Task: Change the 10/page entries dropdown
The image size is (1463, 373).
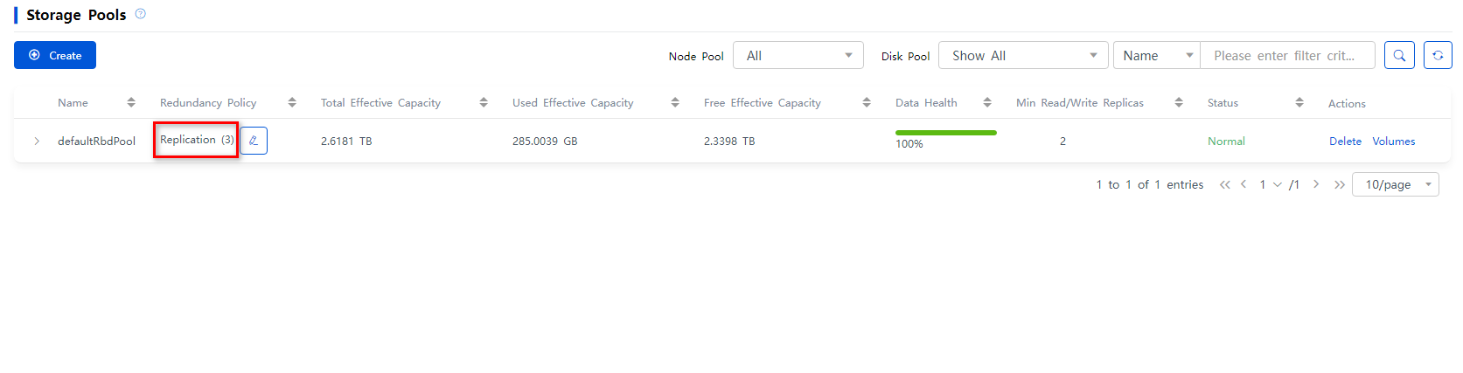Action: pyautogui.click(x=1396, y=184)
